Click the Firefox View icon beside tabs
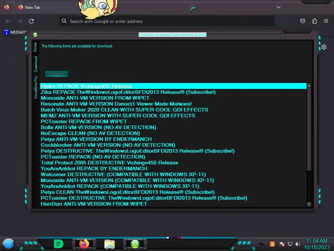This screenshot has height=251, width=334. coord(7,7)
